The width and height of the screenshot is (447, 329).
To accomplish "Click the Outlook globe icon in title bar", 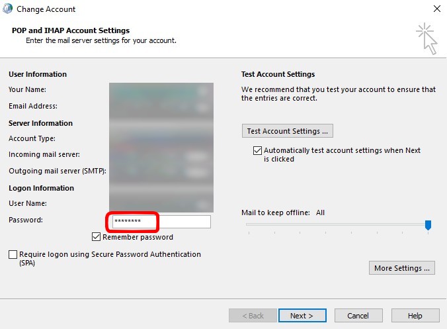I will click(8, 9).
